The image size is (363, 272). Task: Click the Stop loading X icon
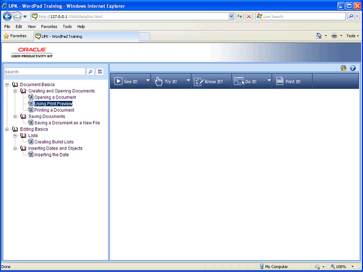[x=249, y=16]
